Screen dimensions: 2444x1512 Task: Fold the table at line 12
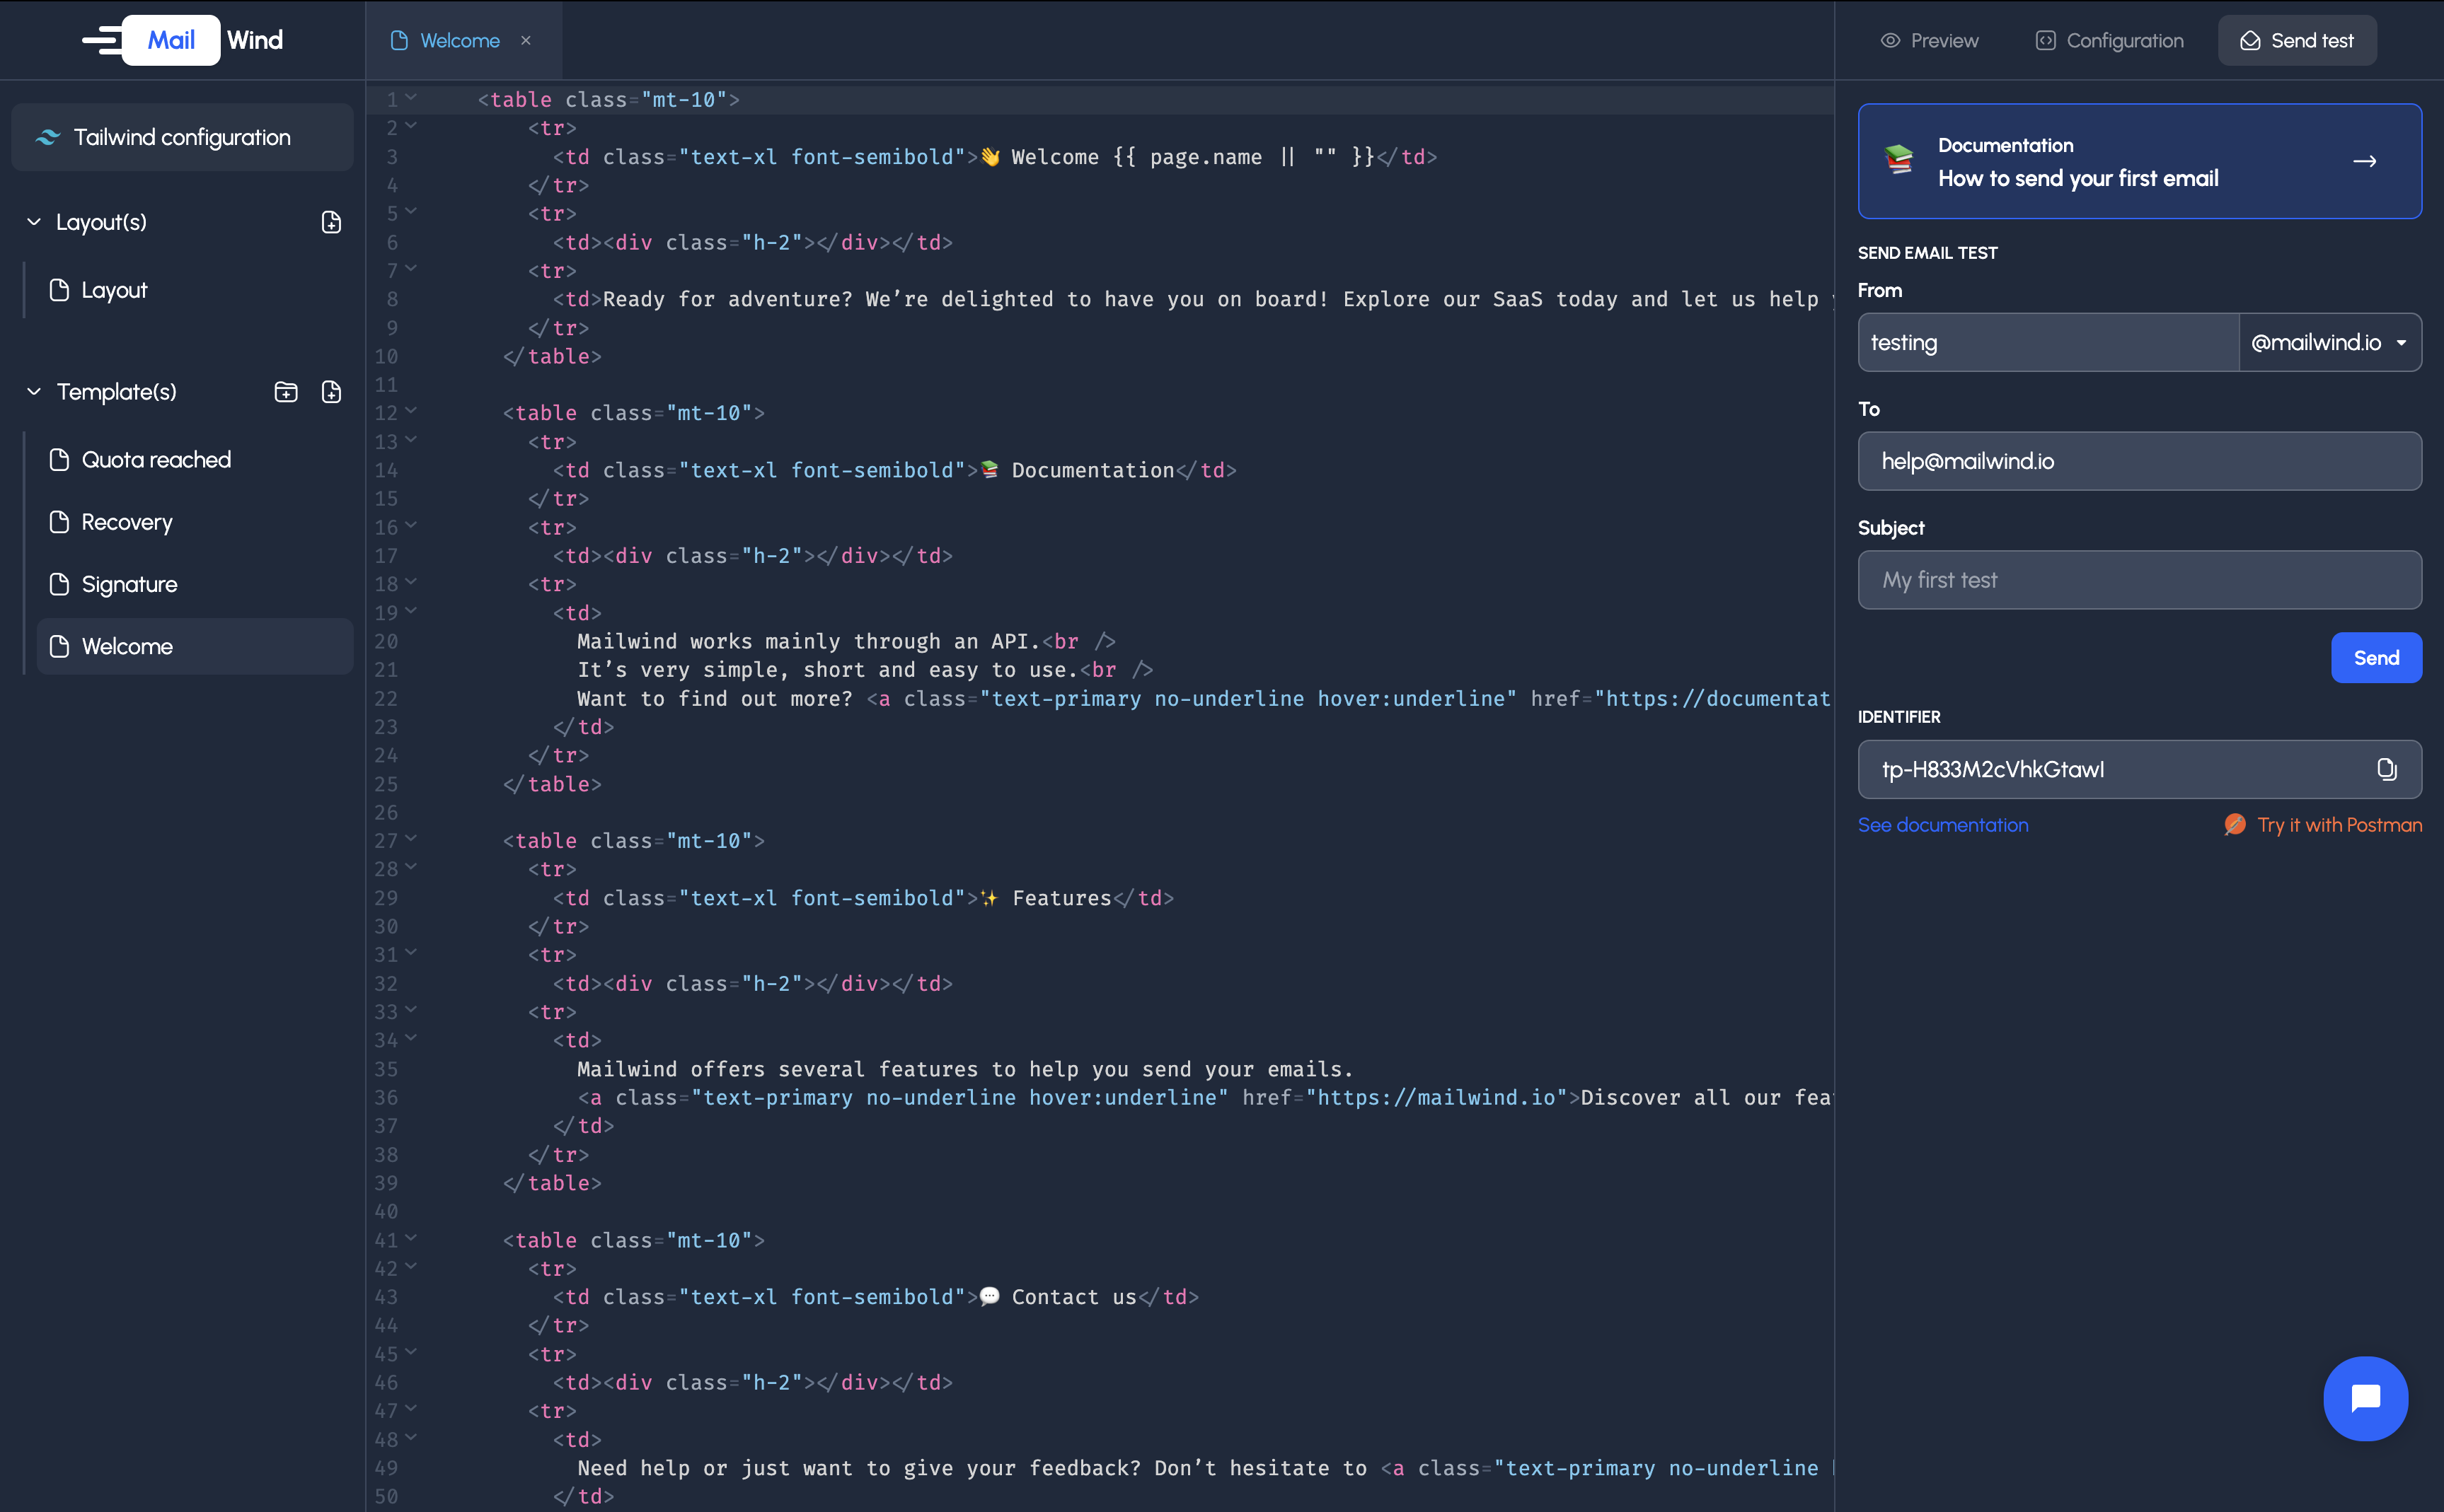pos(411,410)
